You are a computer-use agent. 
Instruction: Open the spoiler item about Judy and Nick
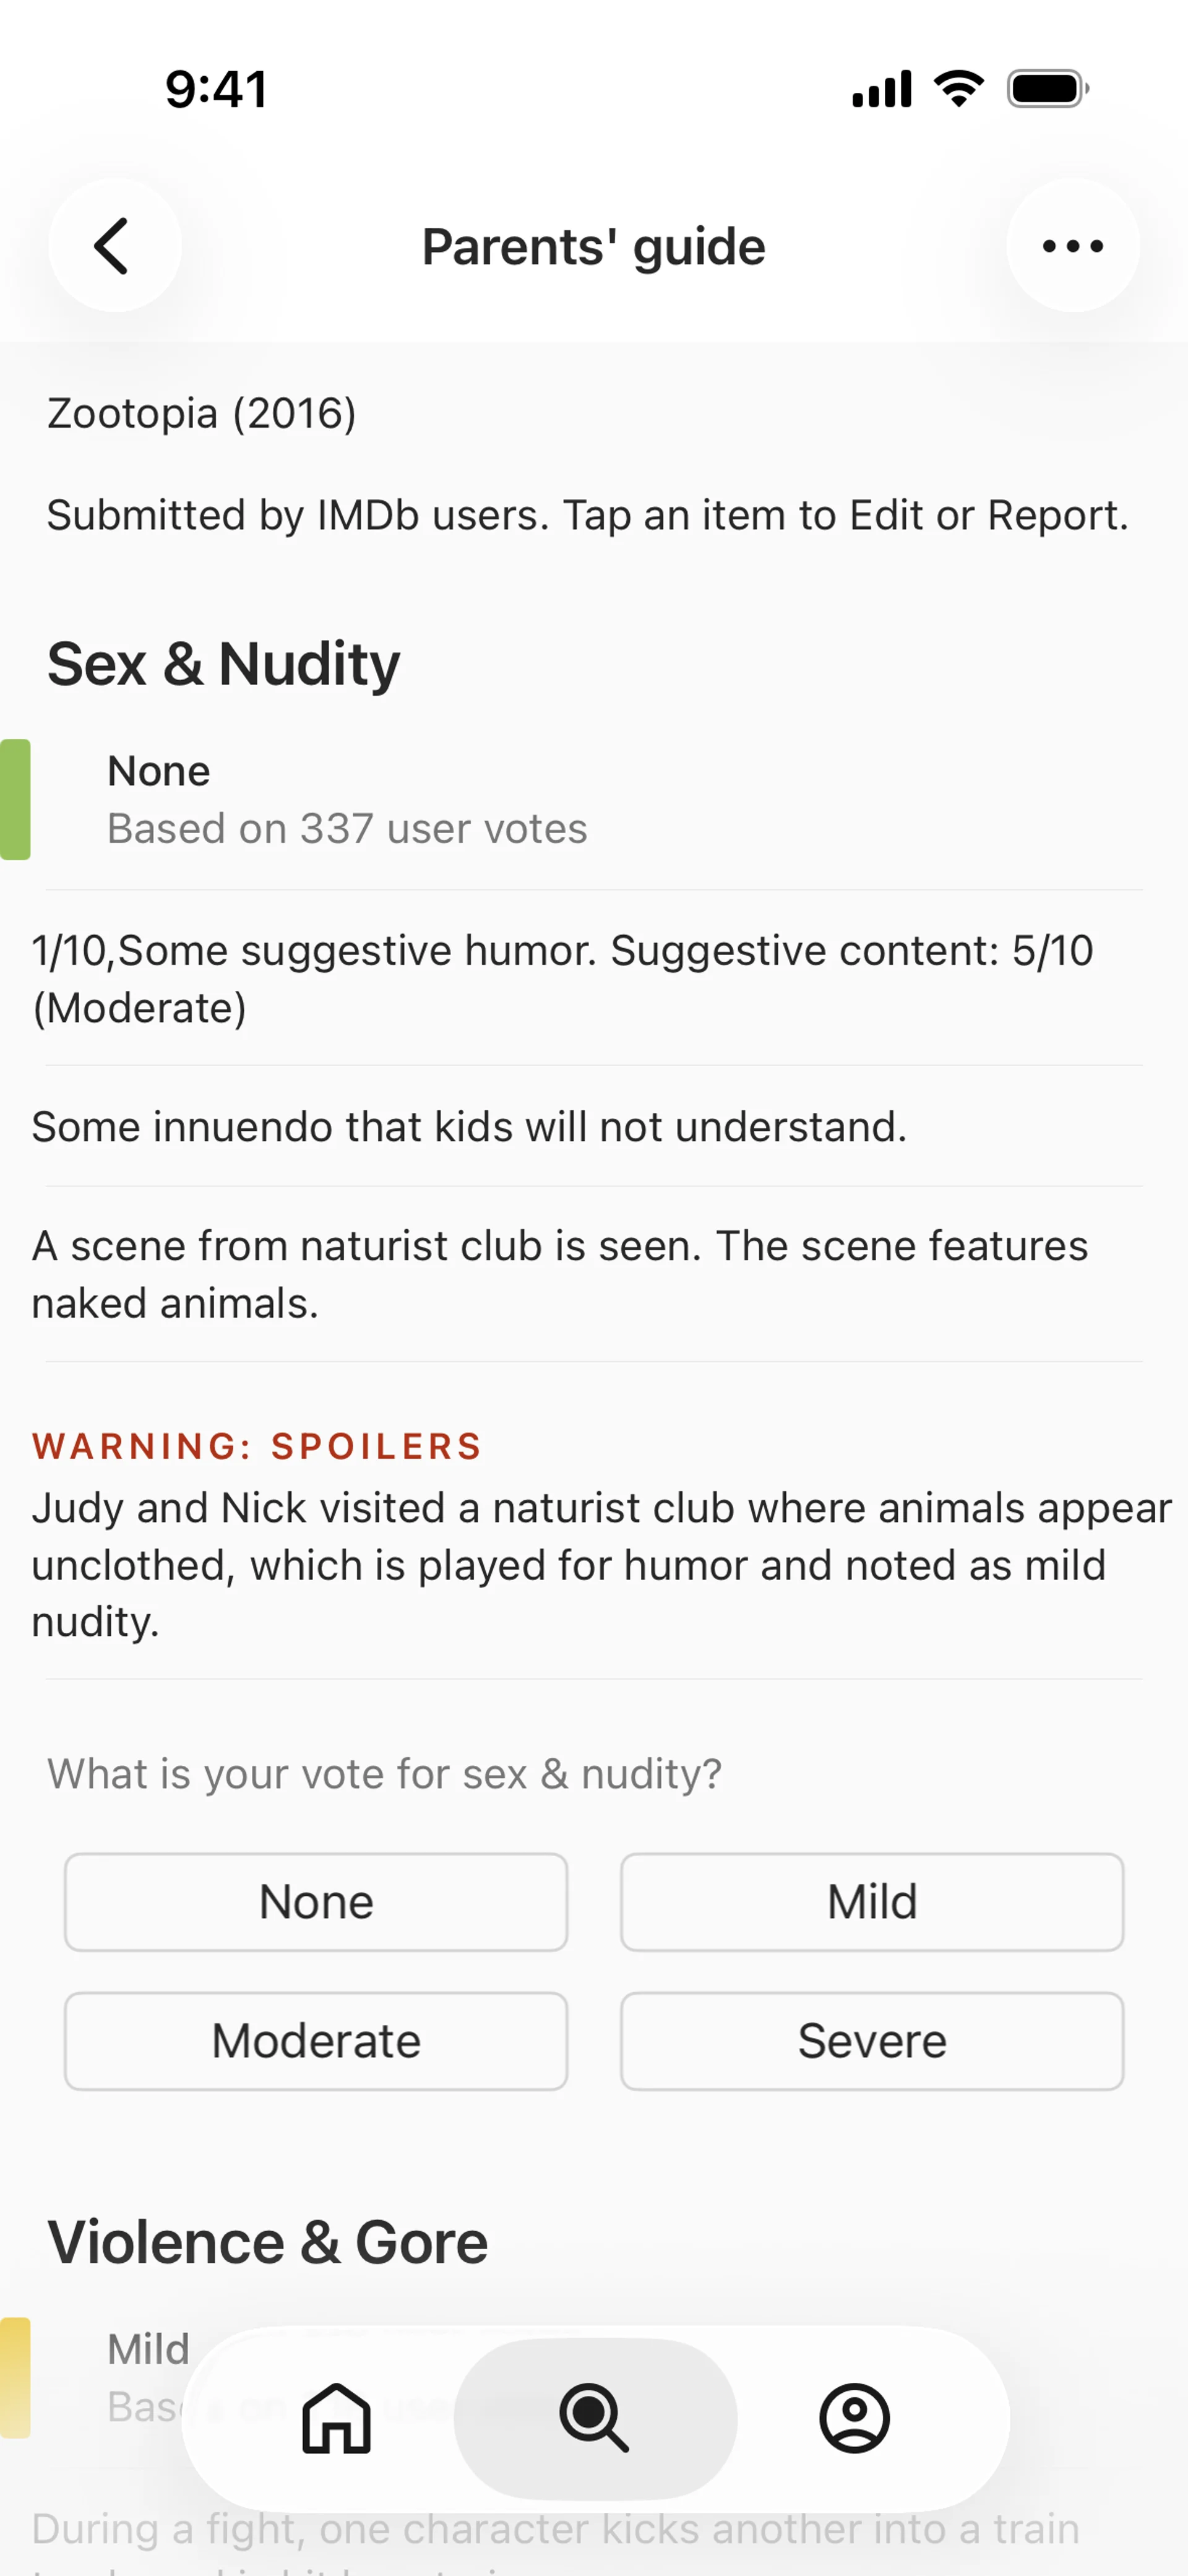pyautogui.click(x=600, y=1564)
